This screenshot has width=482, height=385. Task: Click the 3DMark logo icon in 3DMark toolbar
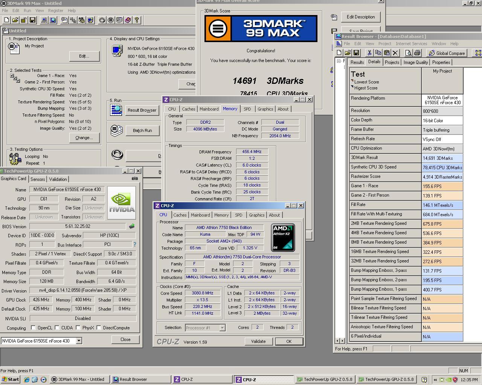pos(111,20)
